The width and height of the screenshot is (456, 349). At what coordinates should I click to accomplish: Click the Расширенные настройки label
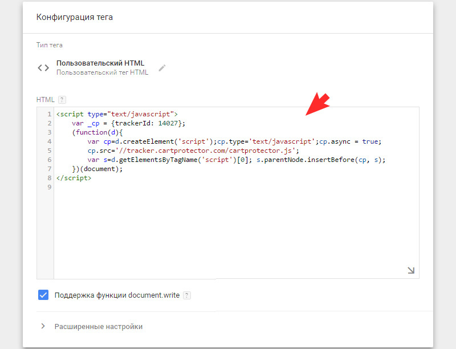click(x=99, y=326)
